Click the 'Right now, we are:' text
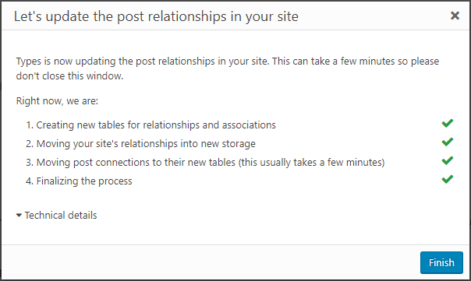The height and width of the screenshot is (281, 471). (57, 101)
